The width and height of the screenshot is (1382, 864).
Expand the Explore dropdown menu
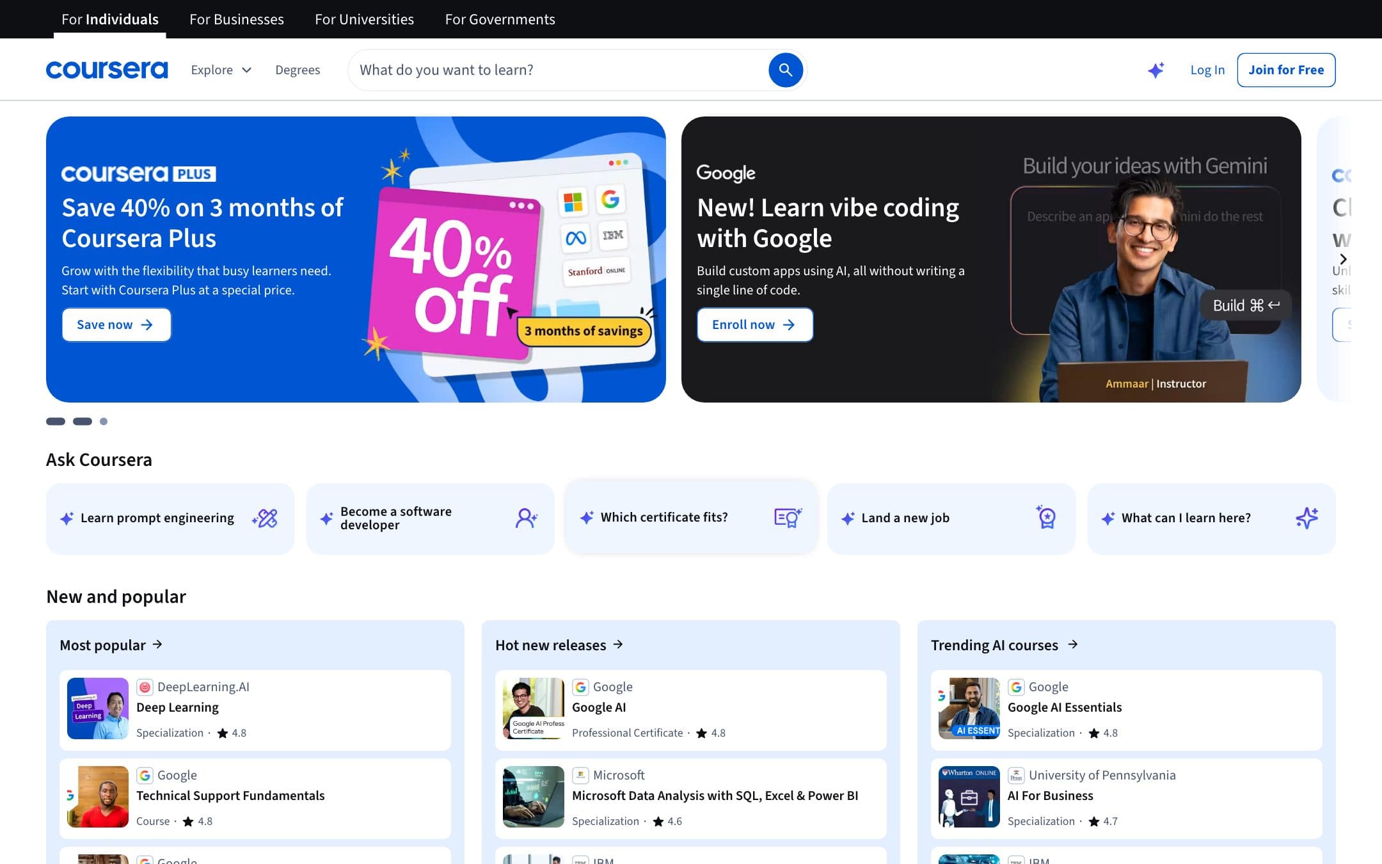221,70
